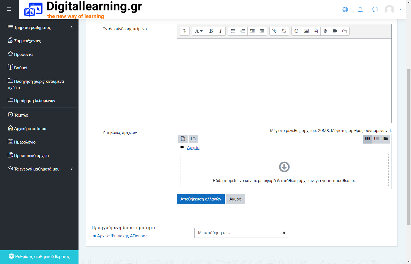Open the user profile menu arrow
The width and height of the screenshot is (411, 264).
(401, 9)
